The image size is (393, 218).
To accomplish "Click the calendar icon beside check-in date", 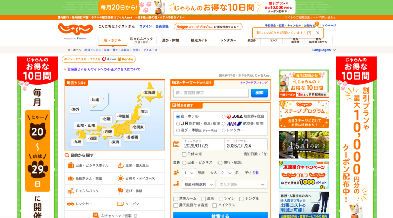I will (176, 144).
